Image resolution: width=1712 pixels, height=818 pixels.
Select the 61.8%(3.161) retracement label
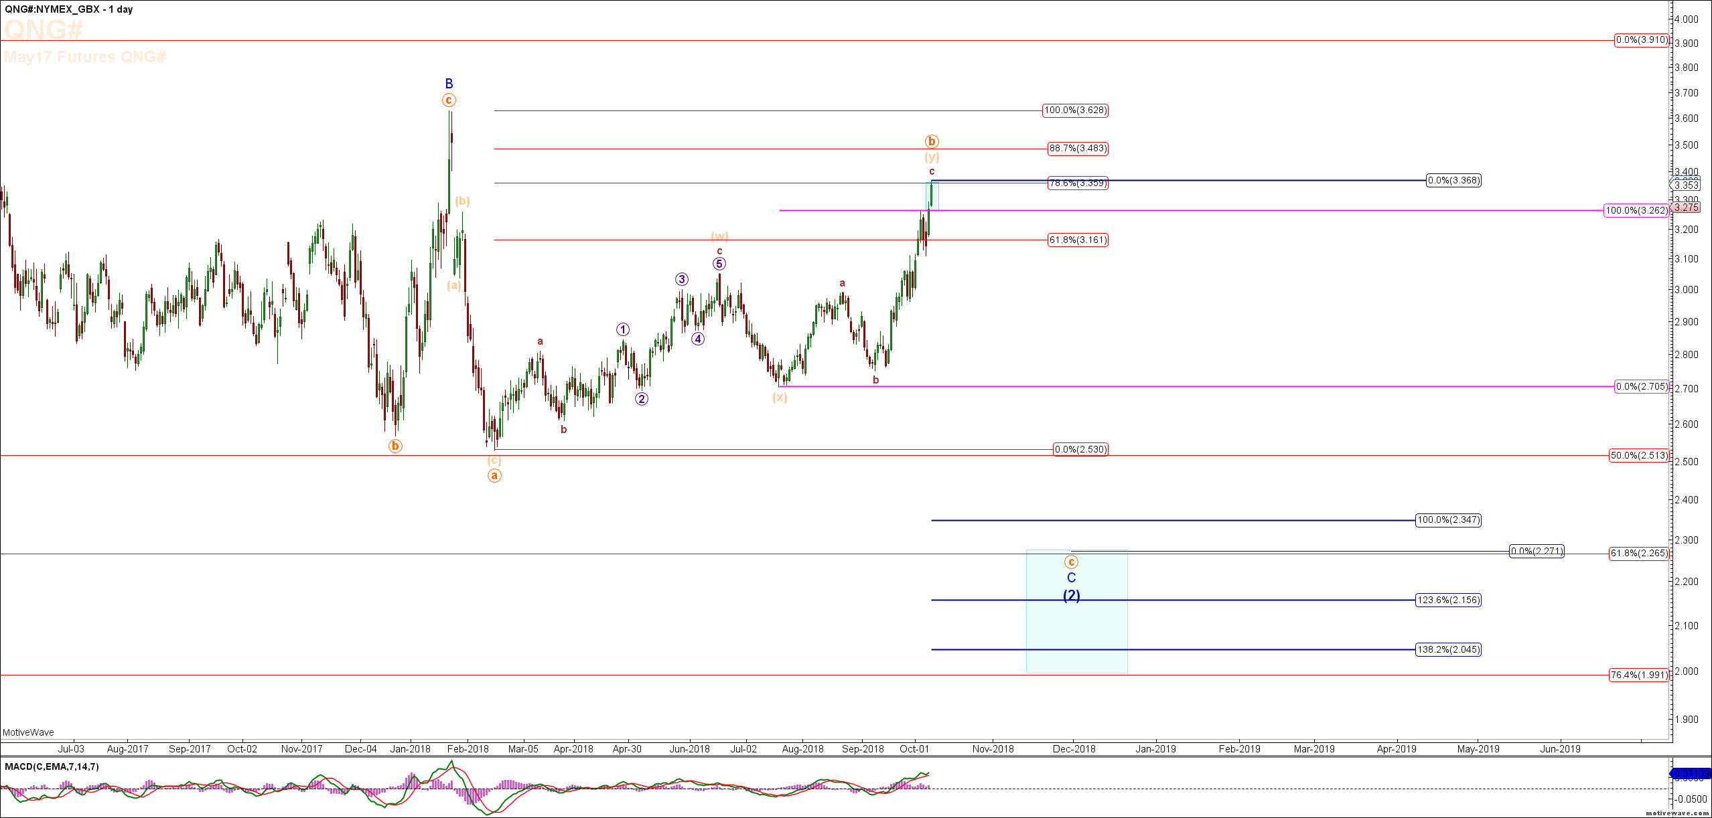click(1078, 240)
